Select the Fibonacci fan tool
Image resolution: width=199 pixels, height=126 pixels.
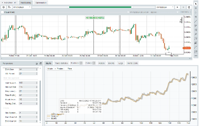(196, 43)
